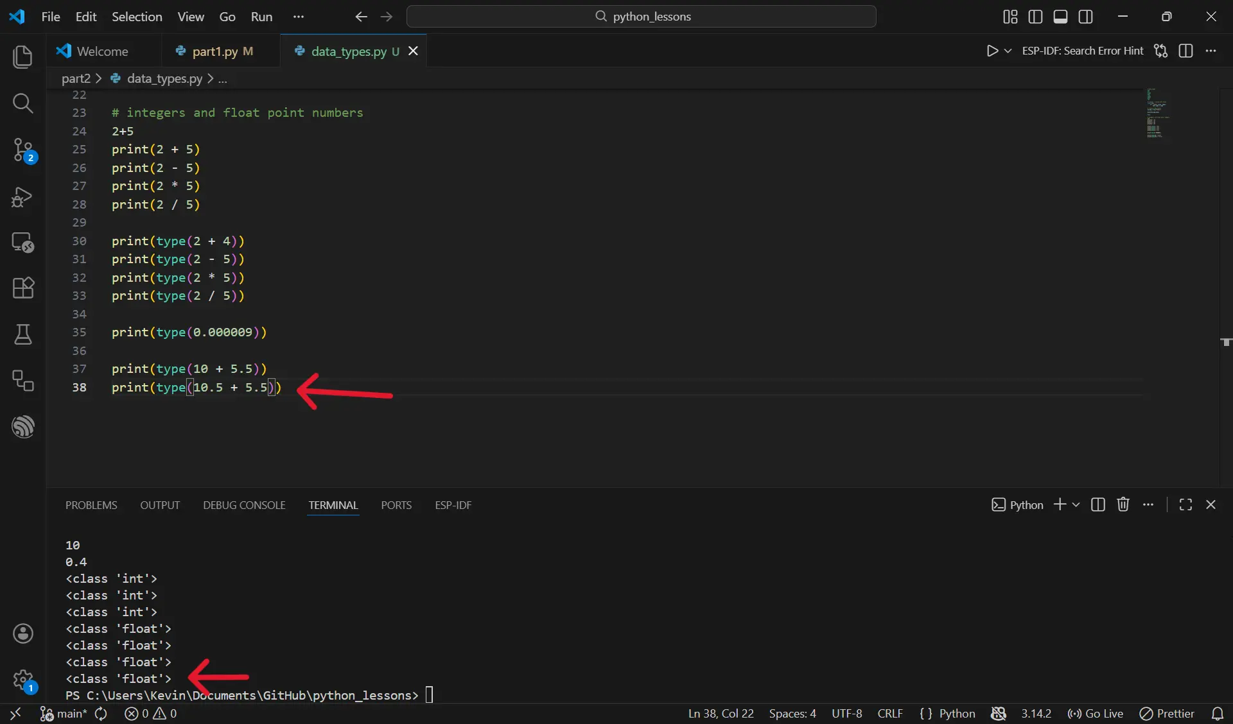
Task: Switch to the PROBLEMS panel tab
Action: click(x=91, y=505)
